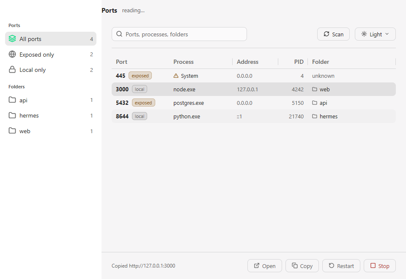406x279 pixels.
Task: Click the reading... status text
Action: (133, 10)
